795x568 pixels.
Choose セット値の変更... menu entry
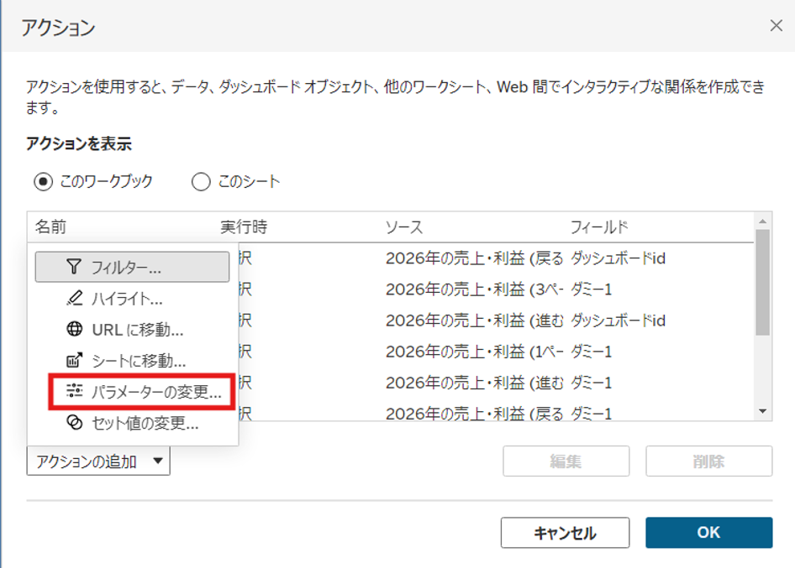(132, 423)
